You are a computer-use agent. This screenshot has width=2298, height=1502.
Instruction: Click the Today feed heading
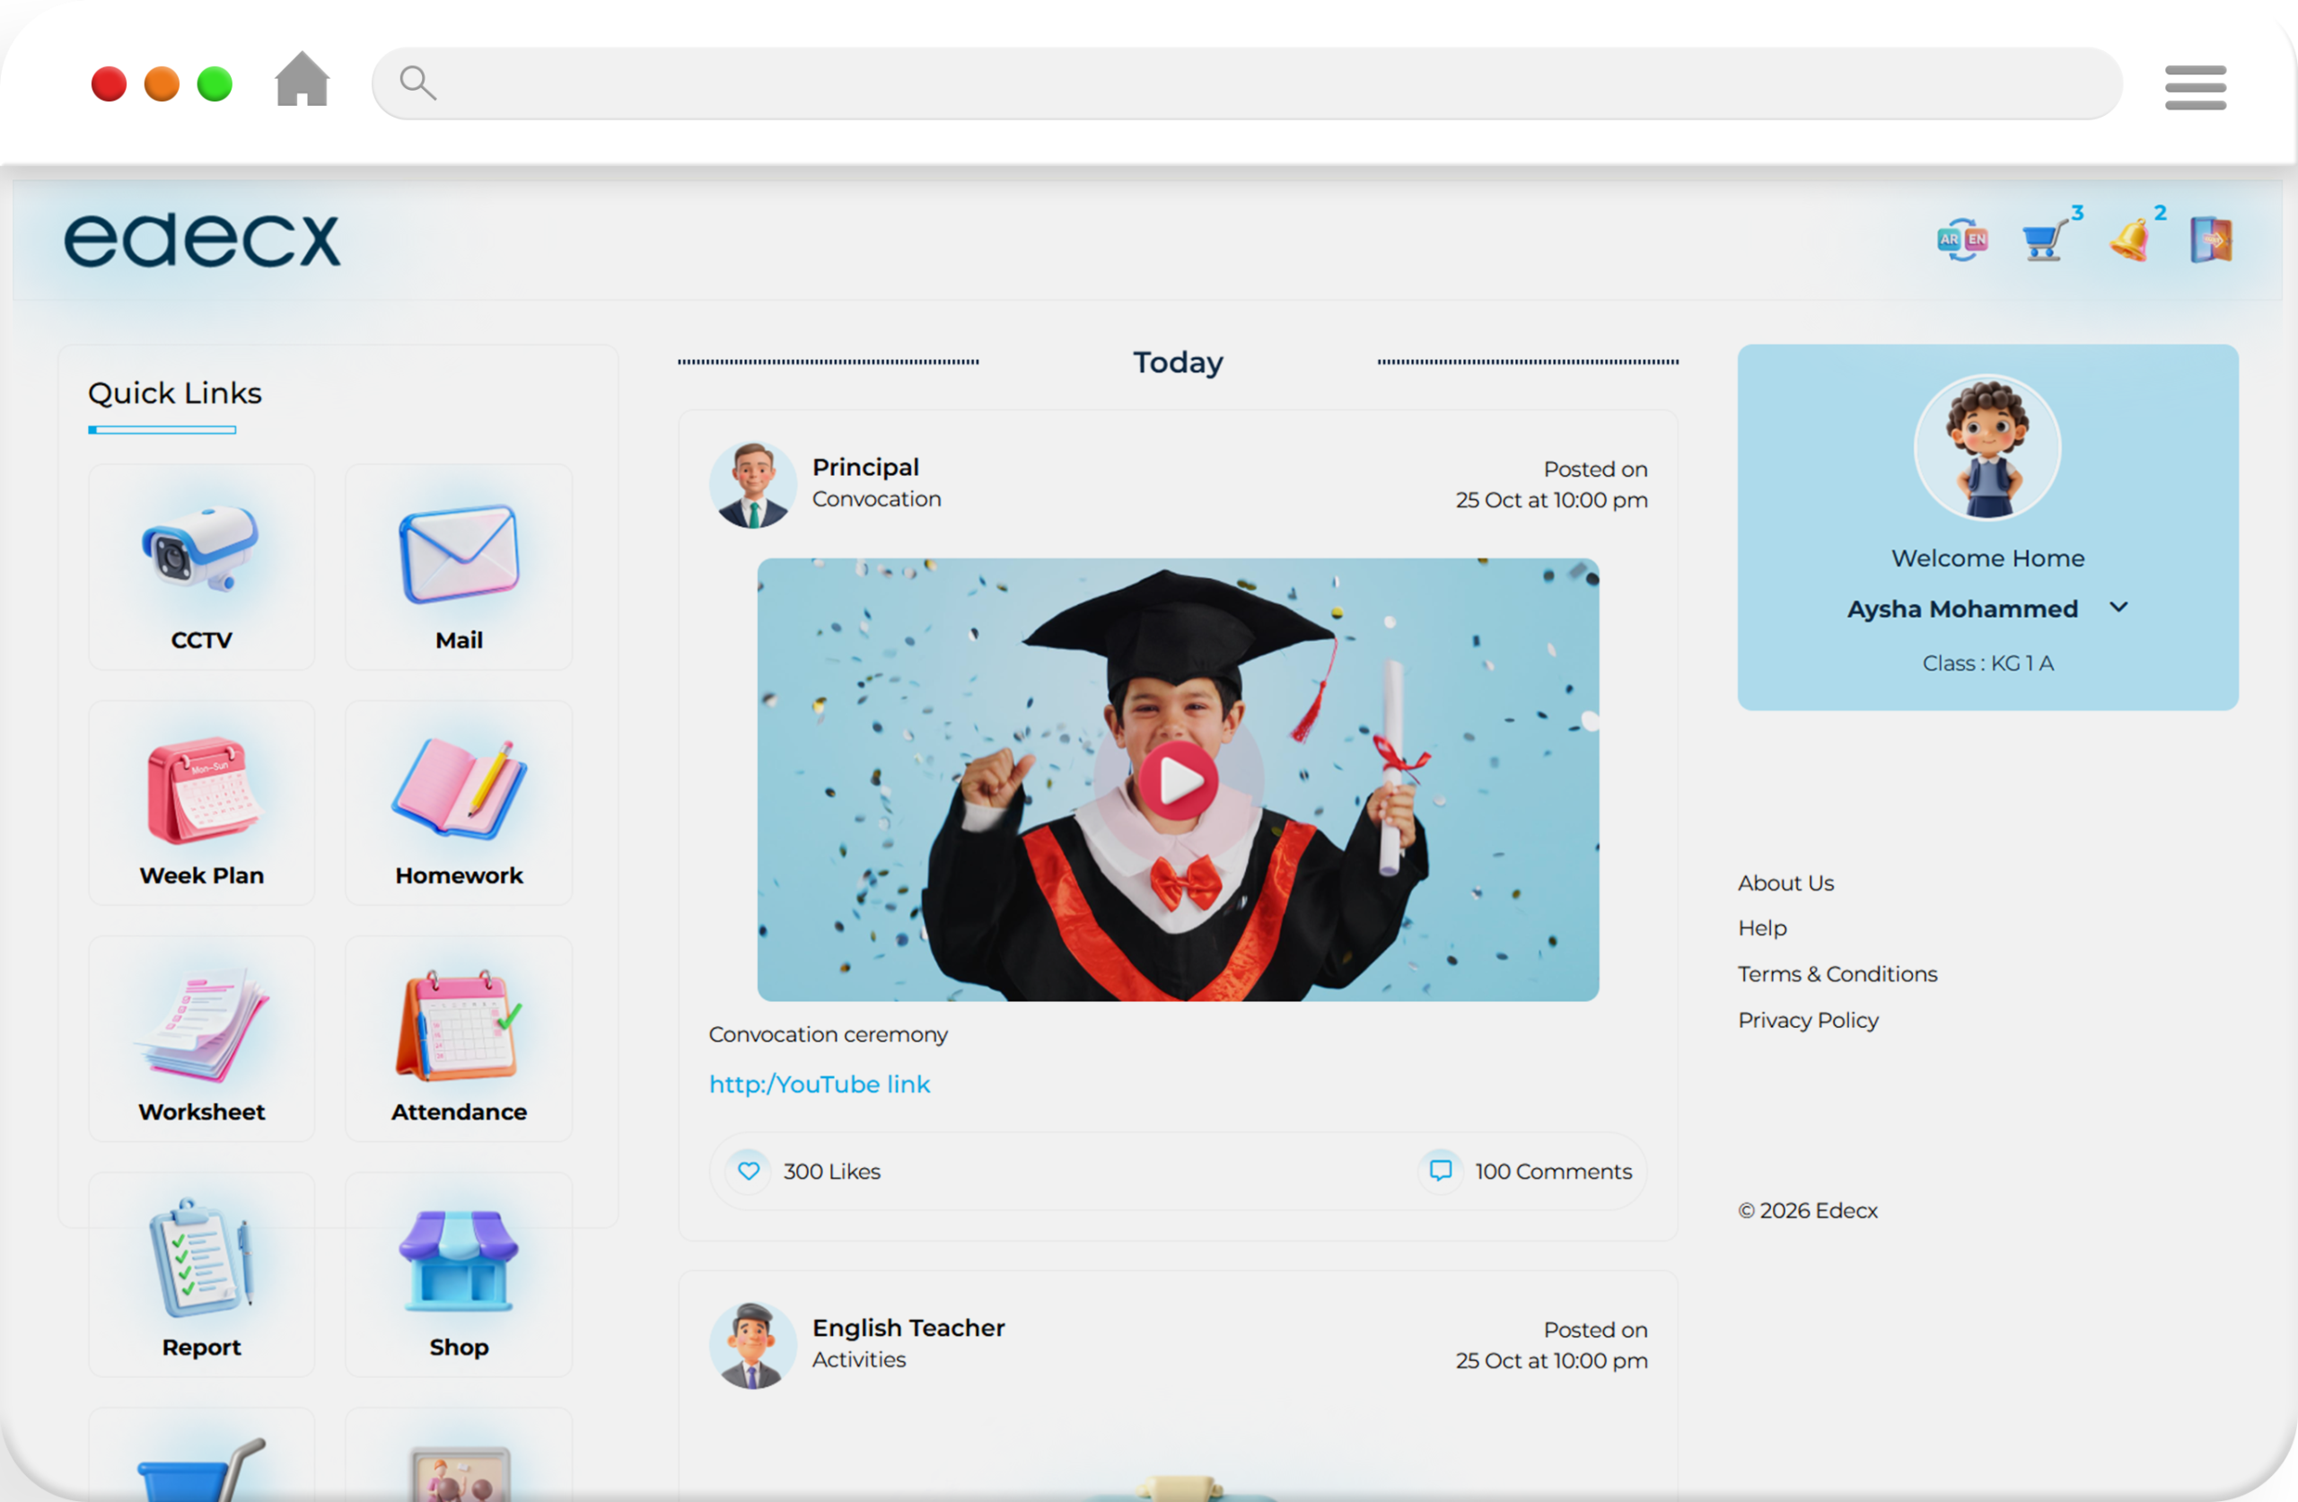click(1178, 362)
